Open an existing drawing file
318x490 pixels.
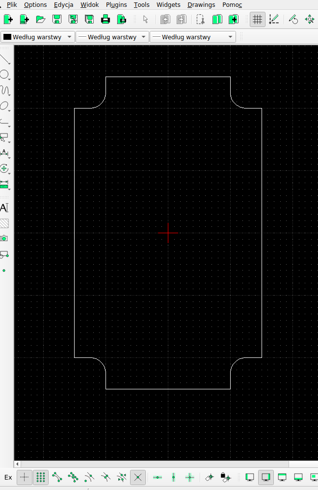41,19
